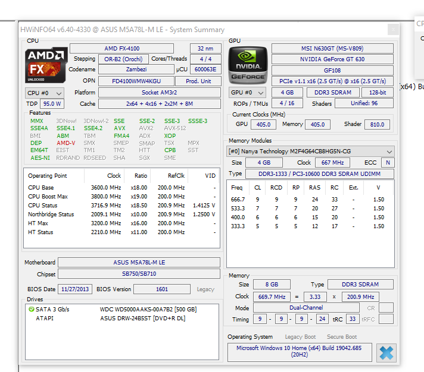Click the cache 2x64 + 4x16 field

[159, 103]
